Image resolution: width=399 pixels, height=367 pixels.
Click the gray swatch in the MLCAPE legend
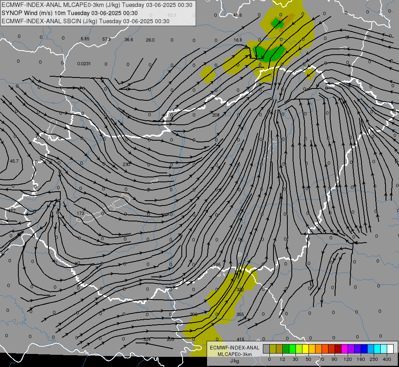tap(266, 349)
